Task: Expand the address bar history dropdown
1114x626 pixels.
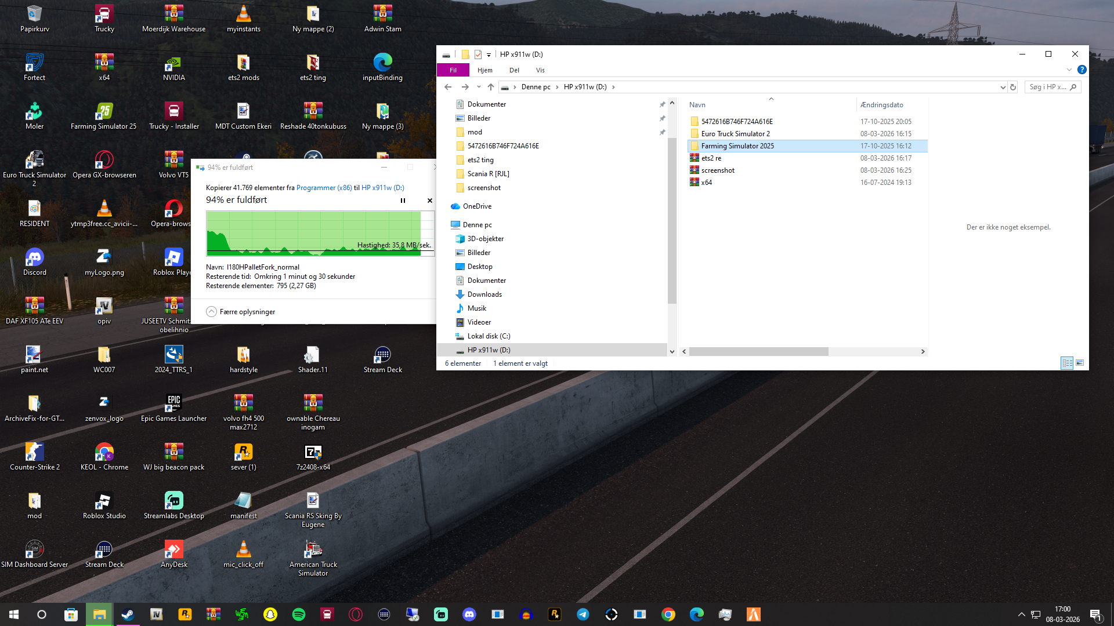Action: [1003, 87]
